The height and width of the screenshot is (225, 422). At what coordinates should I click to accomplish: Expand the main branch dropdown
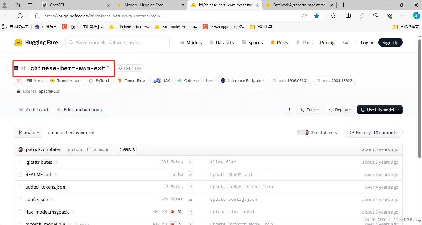coord(29,132)
